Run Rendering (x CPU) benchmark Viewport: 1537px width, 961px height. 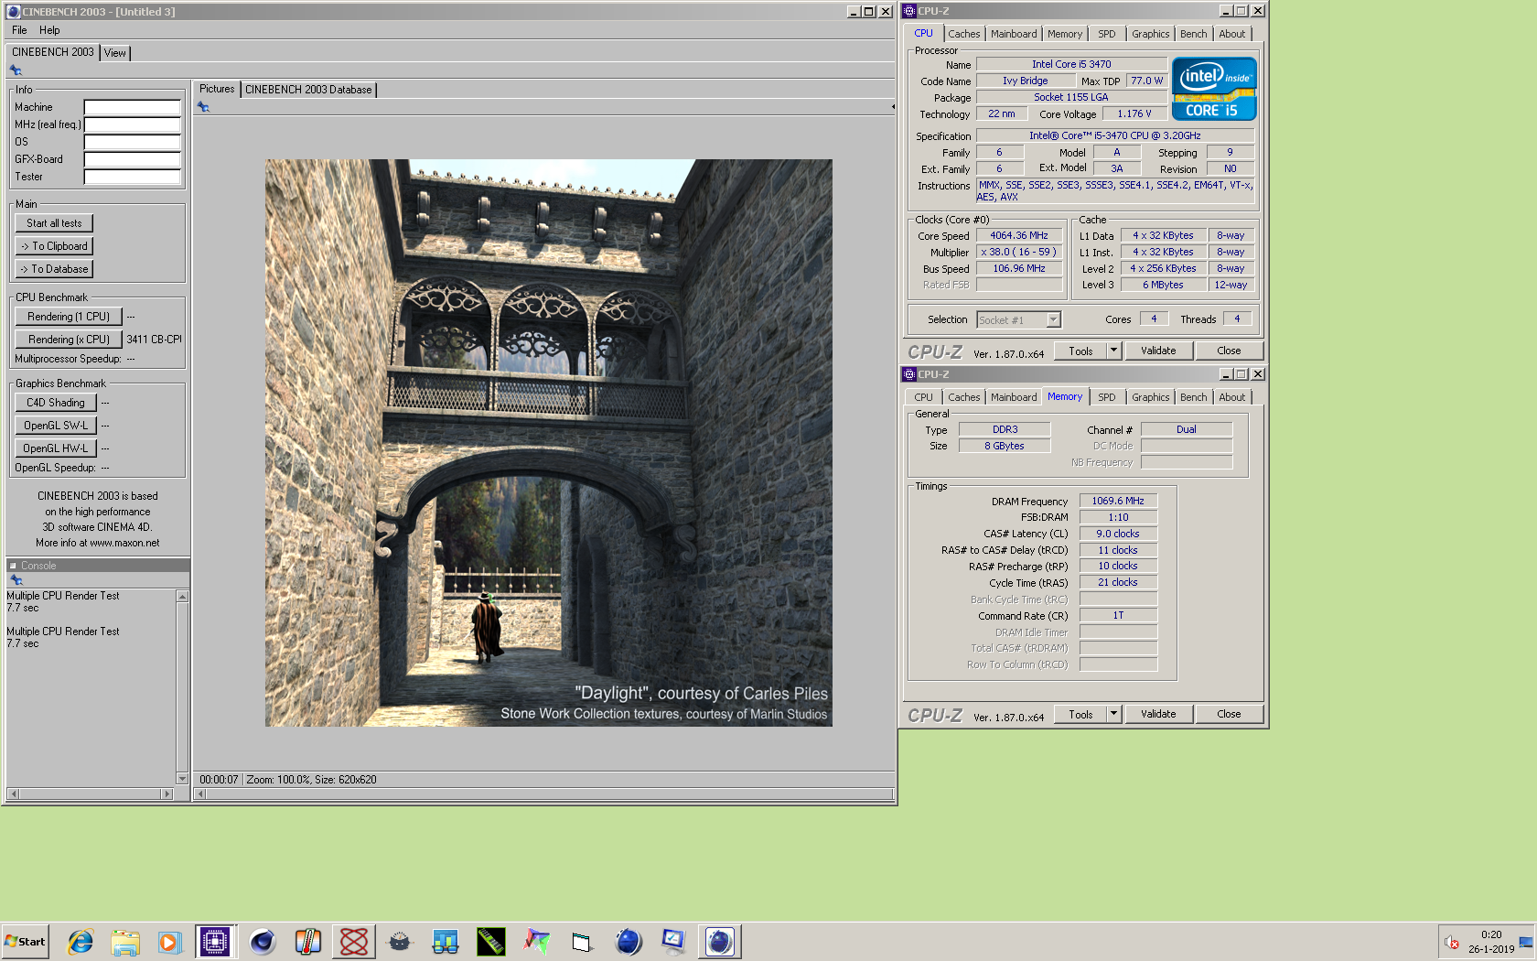coord(69,340)
